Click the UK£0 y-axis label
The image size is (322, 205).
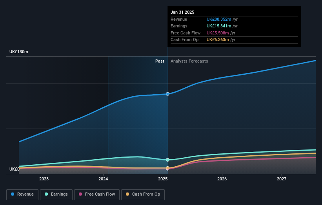14,169
